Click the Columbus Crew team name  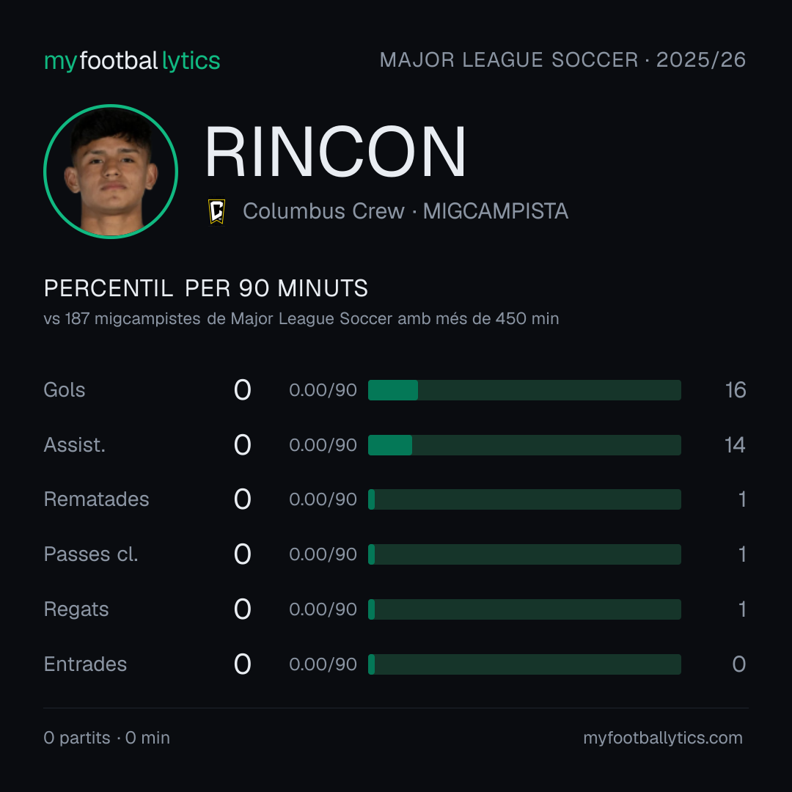(324, 211)
